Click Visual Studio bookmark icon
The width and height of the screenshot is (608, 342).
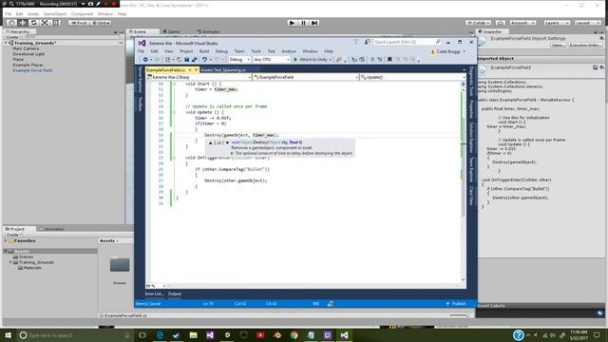tap(389, 60)
